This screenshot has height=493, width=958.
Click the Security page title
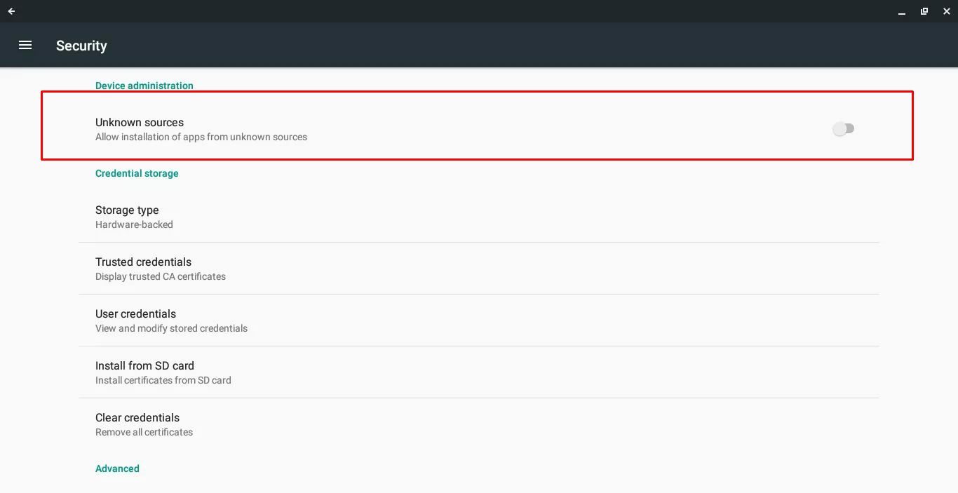pyautogui.click(x=81, y=46)
